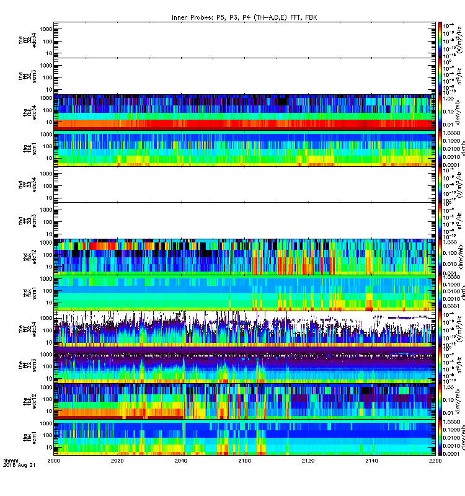Click the '1000' tick of thd fbk edc12 panel
Image resolution: width=465 pixels, height=496 pixels.
pyautogui.click(x=46, y=242)
